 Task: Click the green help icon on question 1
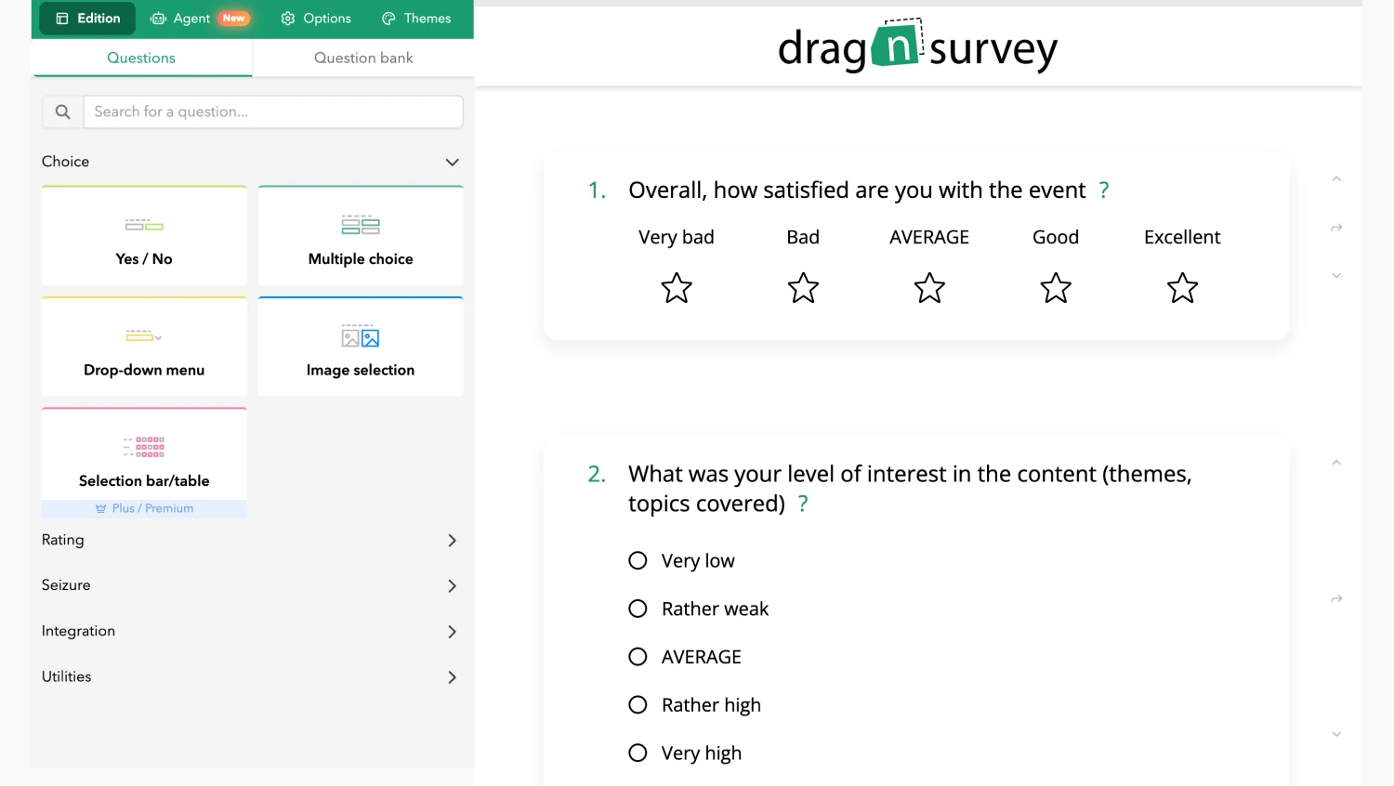click(1104, 190)
